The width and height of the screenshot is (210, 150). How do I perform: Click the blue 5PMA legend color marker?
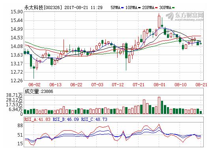pos(122,8)
